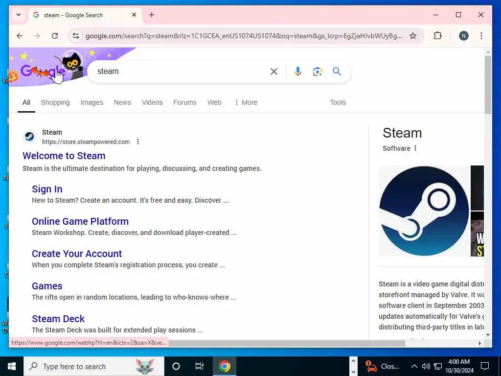
Task: View site information icon in address bar
Action: [76, 36]
